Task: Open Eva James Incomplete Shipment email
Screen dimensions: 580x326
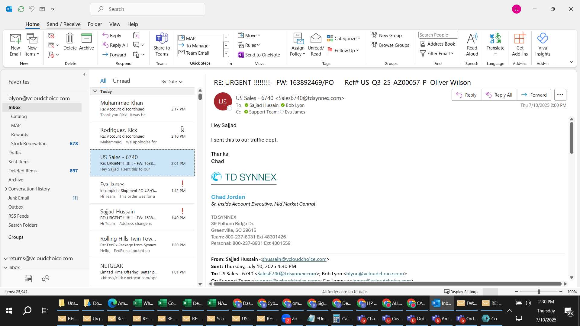Action: tap(142, 190)
